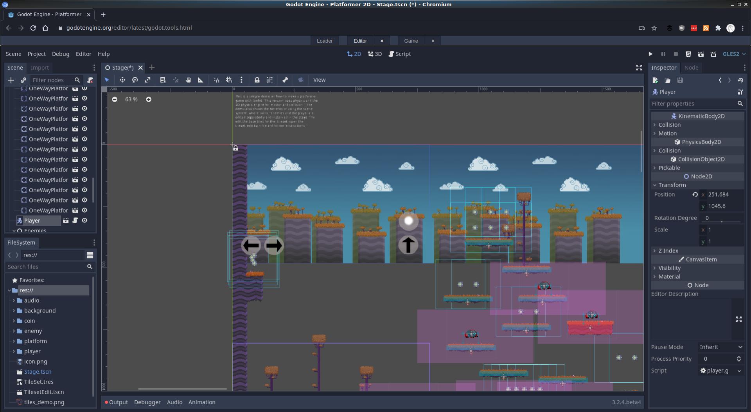Open the GLES2 renderer dropdown
This screenshot has height=412, width=751.
[734, 54]
